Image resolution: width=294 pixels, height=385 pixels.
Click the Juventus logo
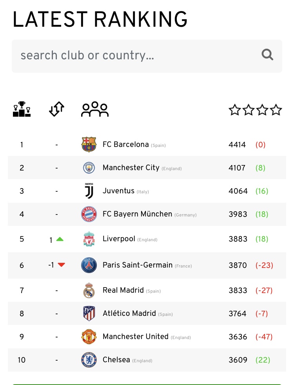point(89,191)
